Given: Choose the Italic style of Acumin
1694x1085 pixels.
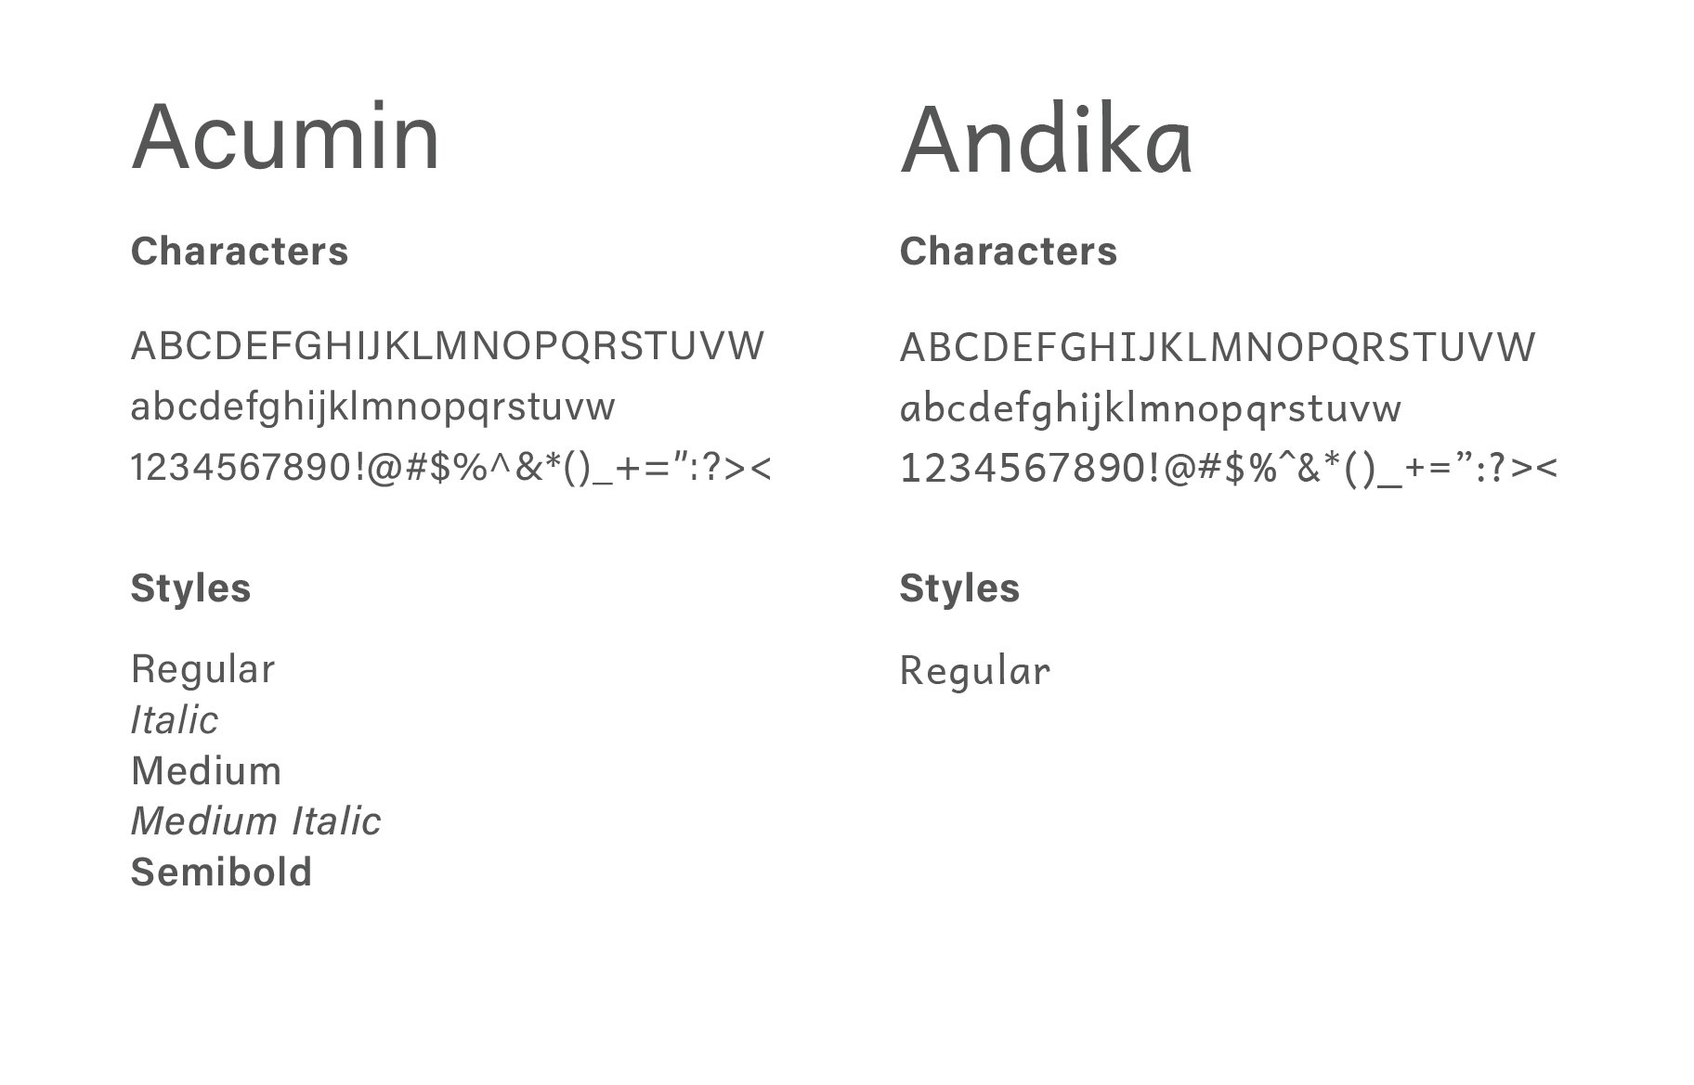Looking at the screenshot, I should 174,720.
